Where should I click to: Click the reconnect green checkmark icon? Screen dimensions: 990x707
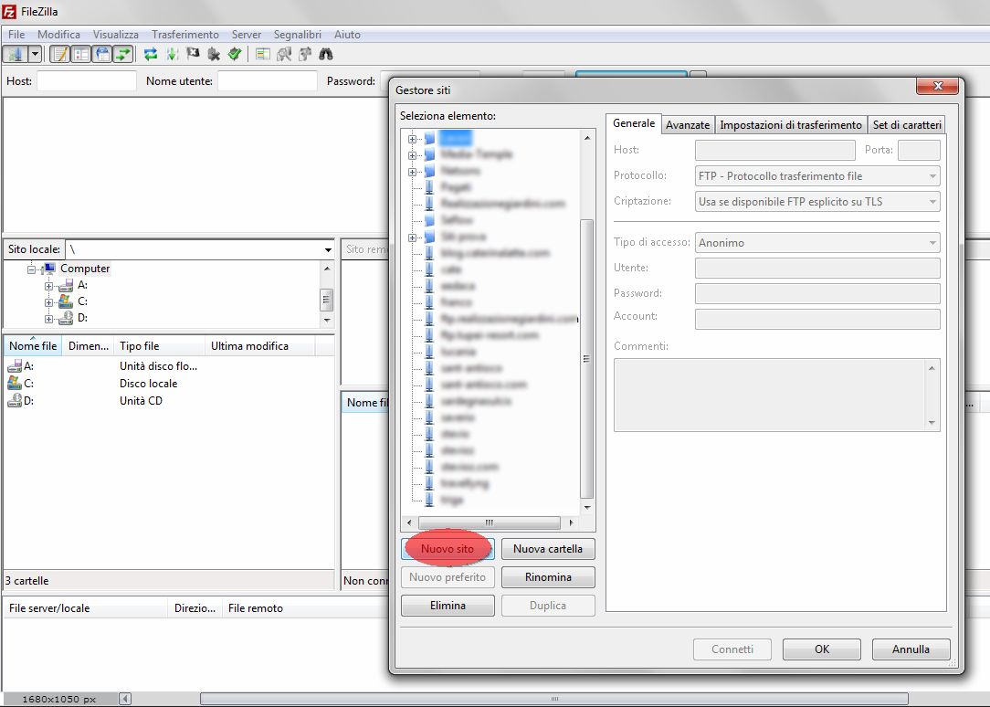[x=235, y=55]
